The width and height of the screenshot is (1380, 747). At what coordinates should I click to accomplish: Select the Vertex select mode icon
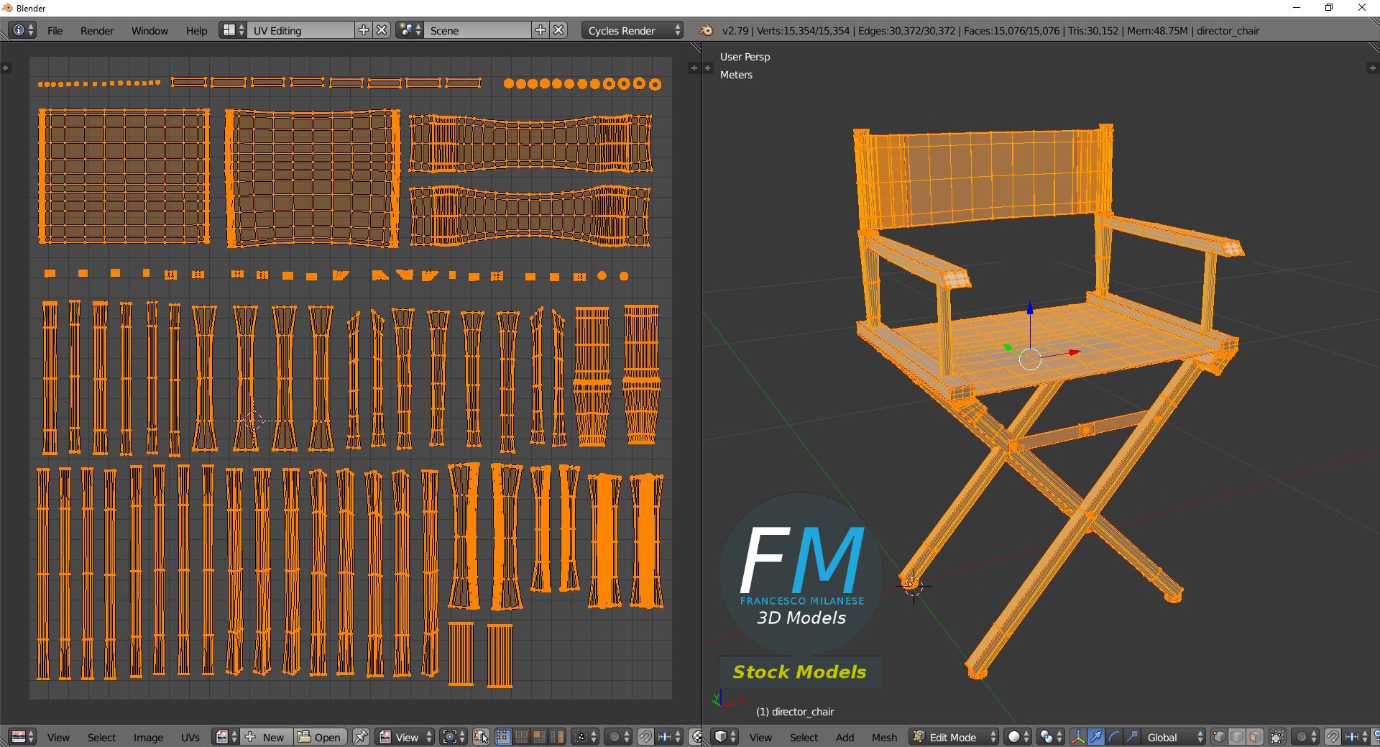click(1220, 737)
